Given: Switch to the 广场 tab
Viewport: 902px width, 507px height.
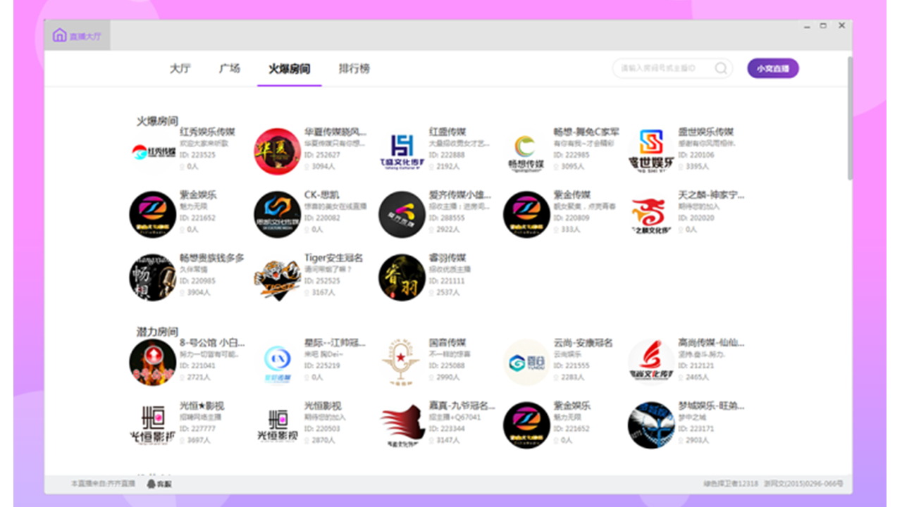Looking at the screenshot, I should pyautogui.click(x=229, y=68).
